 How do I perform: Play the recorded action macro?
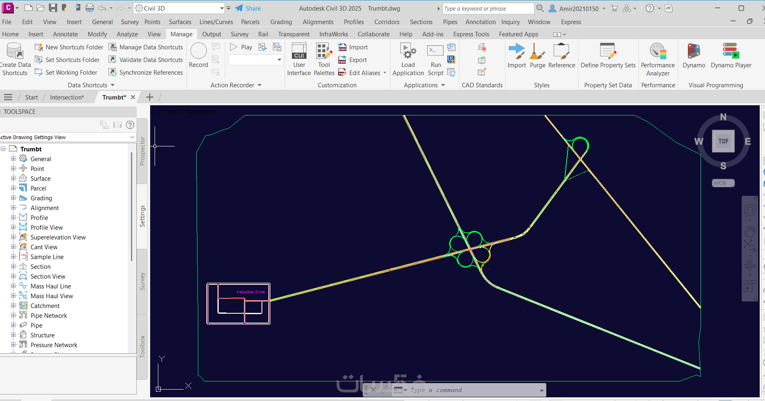[x=241, y=47]
